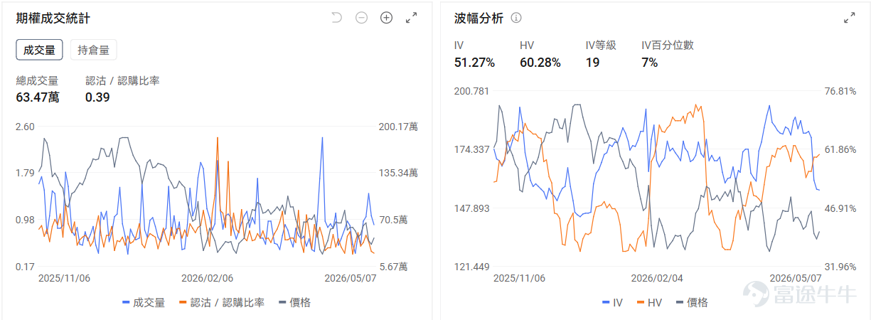Click the 31.96% axis label
Viewport: 871px width, 320px height.
click(x=840, y=267)
